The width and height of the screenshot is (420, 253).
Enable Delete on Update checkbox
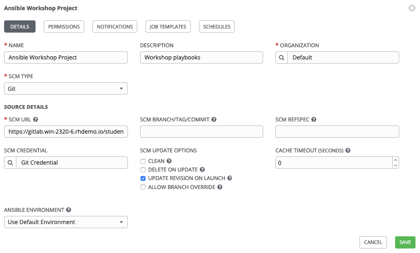click(x=143, y=170)
